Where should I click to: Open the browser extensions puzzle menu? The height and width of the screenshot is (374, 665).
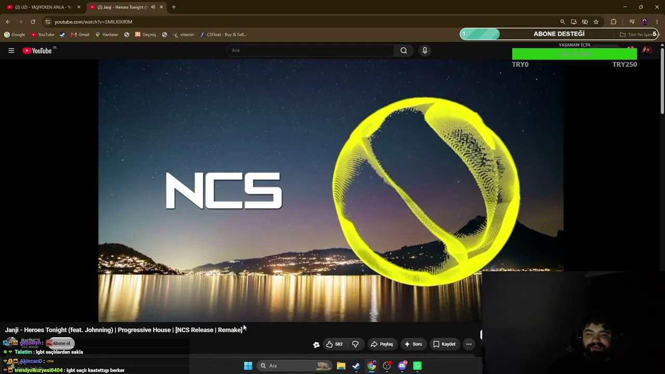click(x=614, y=22)
